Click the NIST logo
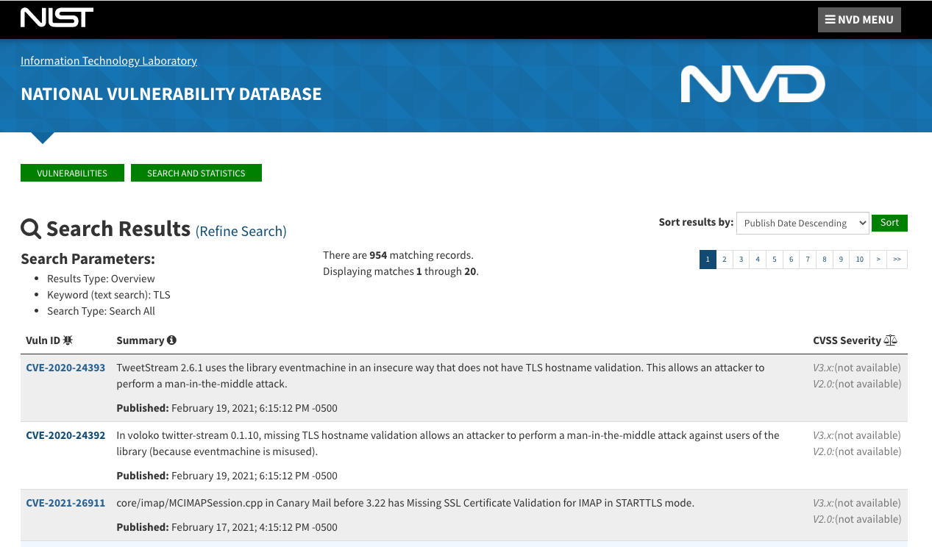The width and height of the screenshot is (932, 547). (x=57, y=18)
